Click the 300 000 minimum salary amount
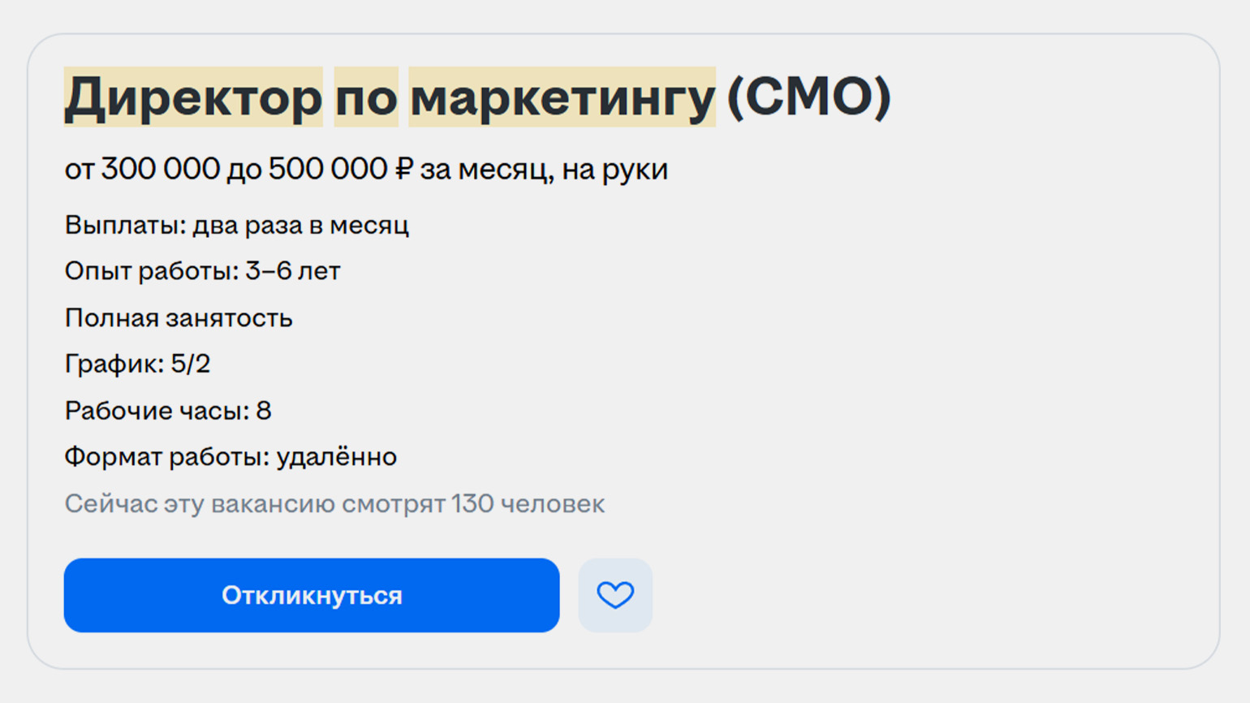Viewport: 1250px width, 703px height. [161, 169]
